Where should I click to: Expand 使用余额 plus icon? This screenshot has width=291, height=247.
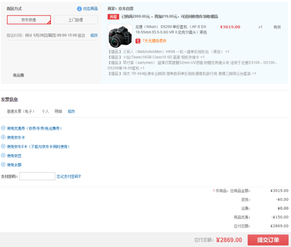coord(3,164)
